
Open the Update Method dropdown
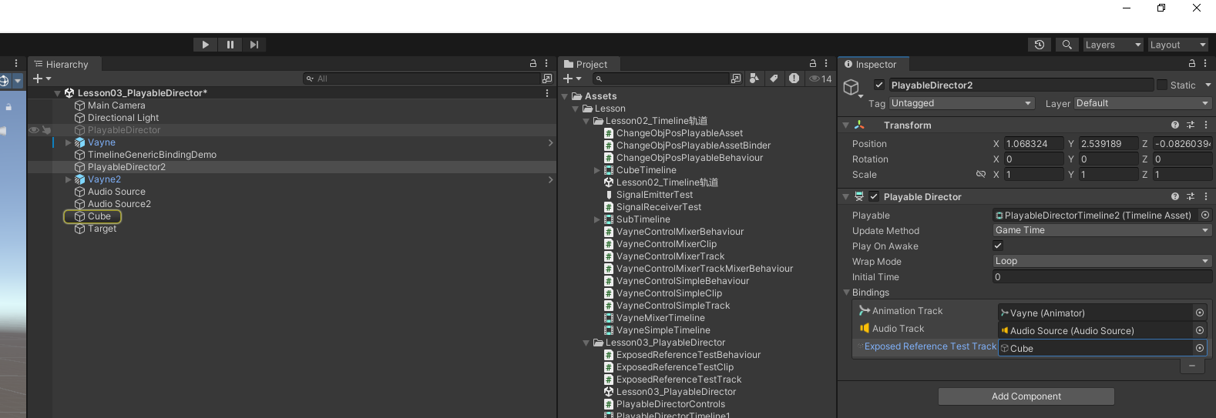coord(1102,231)
